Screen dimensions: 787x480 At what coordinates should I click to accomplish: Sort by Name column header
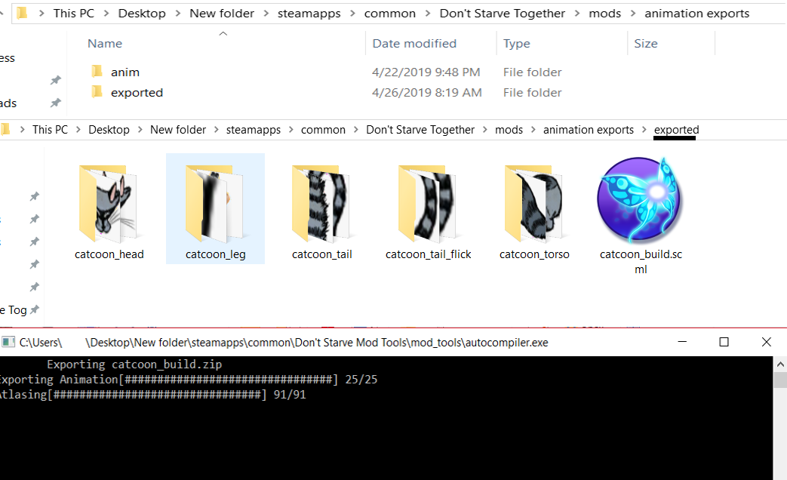[x=104, y=44]
